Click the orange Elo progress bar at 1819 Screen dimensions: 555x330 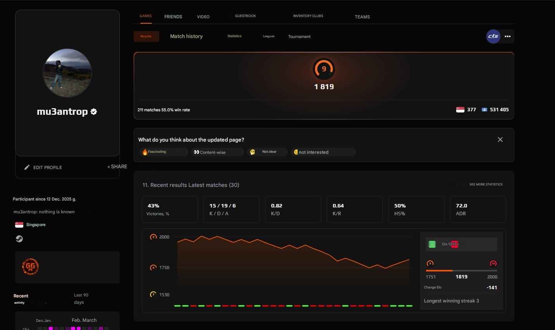pos(438,271)
